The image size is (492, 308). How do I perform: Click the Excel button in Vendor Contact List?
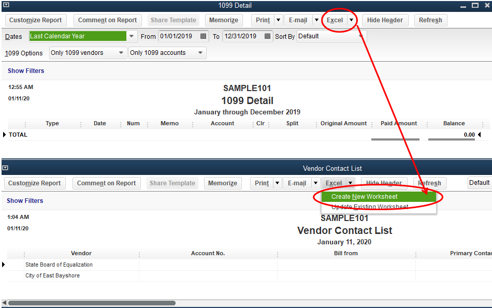point(334,183)
